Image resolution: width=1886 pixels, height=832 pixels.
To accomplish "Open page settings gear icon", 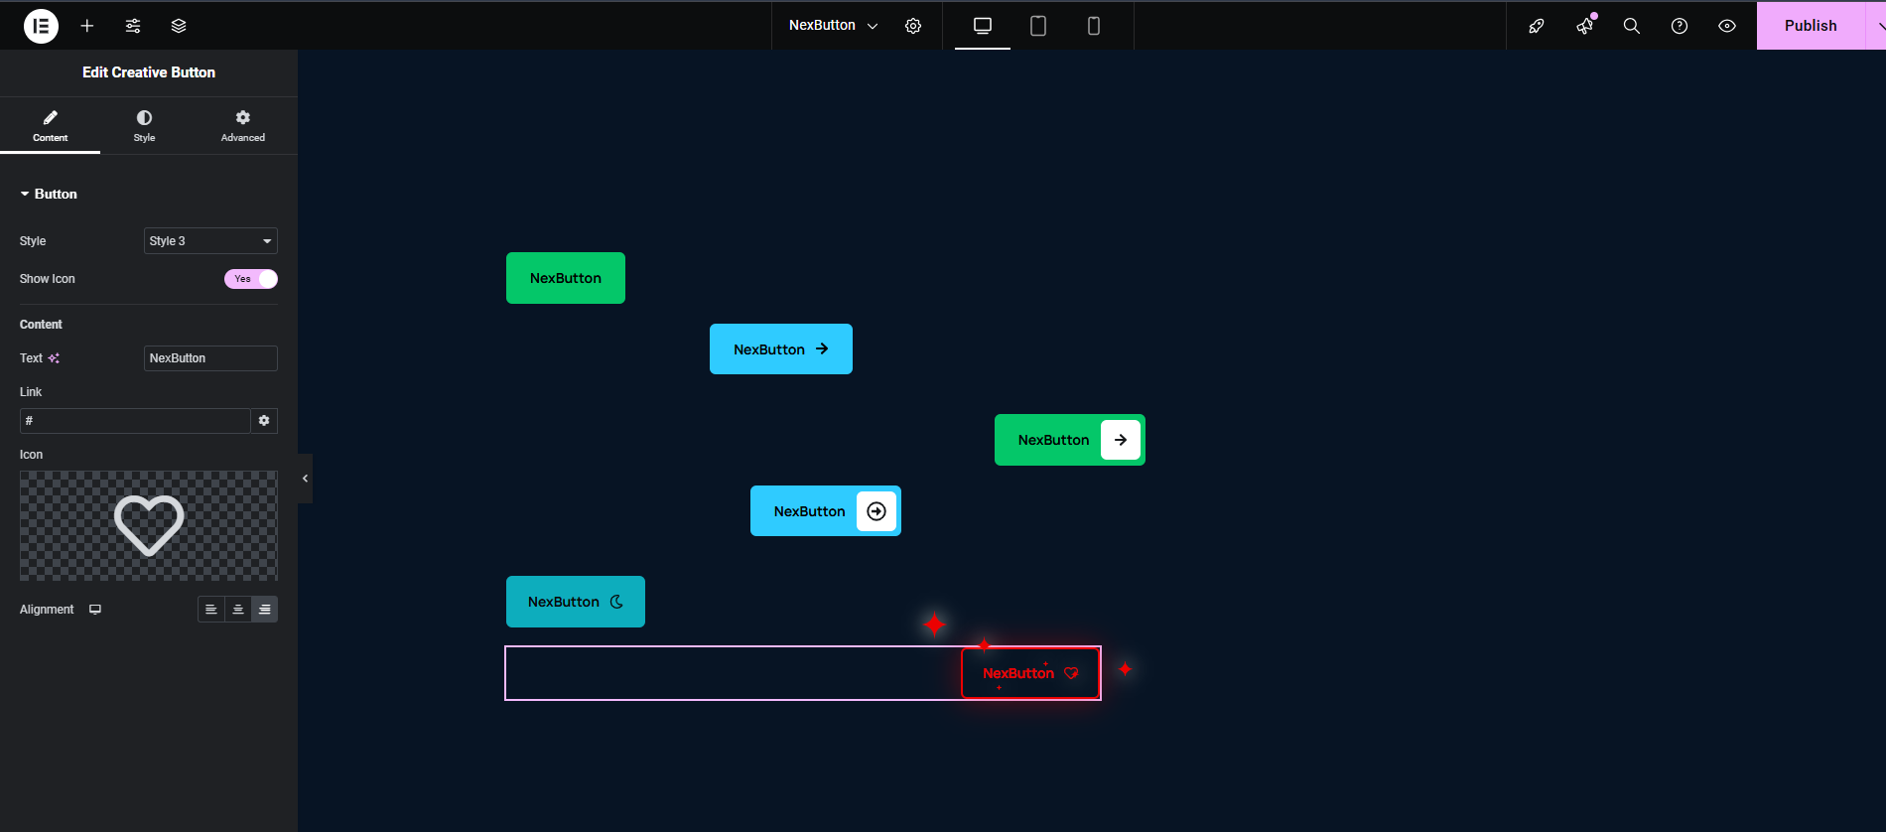I will tap(913, 26).
